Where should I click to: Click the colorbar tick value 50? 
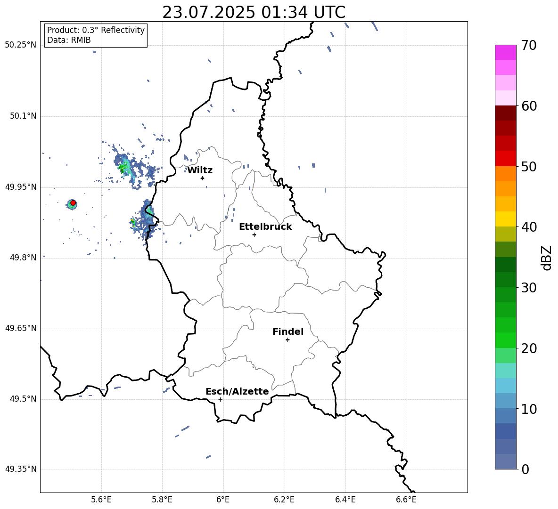[529, 167]
